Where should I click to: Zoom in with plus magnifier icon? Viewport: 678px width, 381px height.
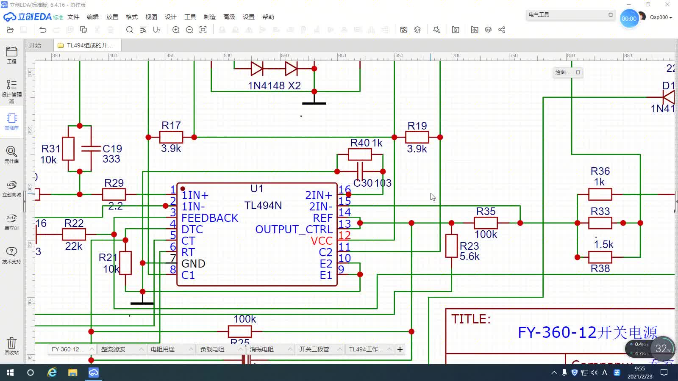click(x=176, y=30)
